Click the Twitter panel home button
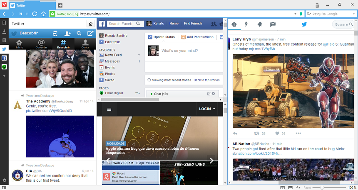This screenshot has height=190, width=358. click(x=91, y=24)
